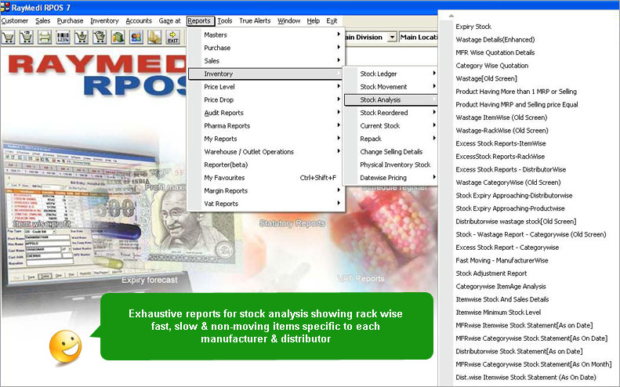620x387 pixels.
Task: Click the RayMedi app icon in title bar
Action: 6,6
